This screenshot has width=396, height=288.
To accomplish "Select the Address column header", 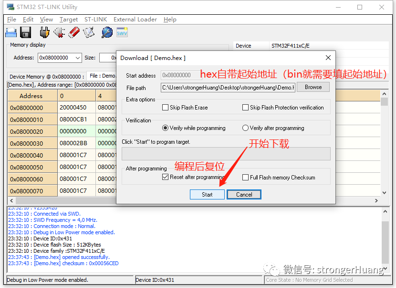I will point(32,96).
